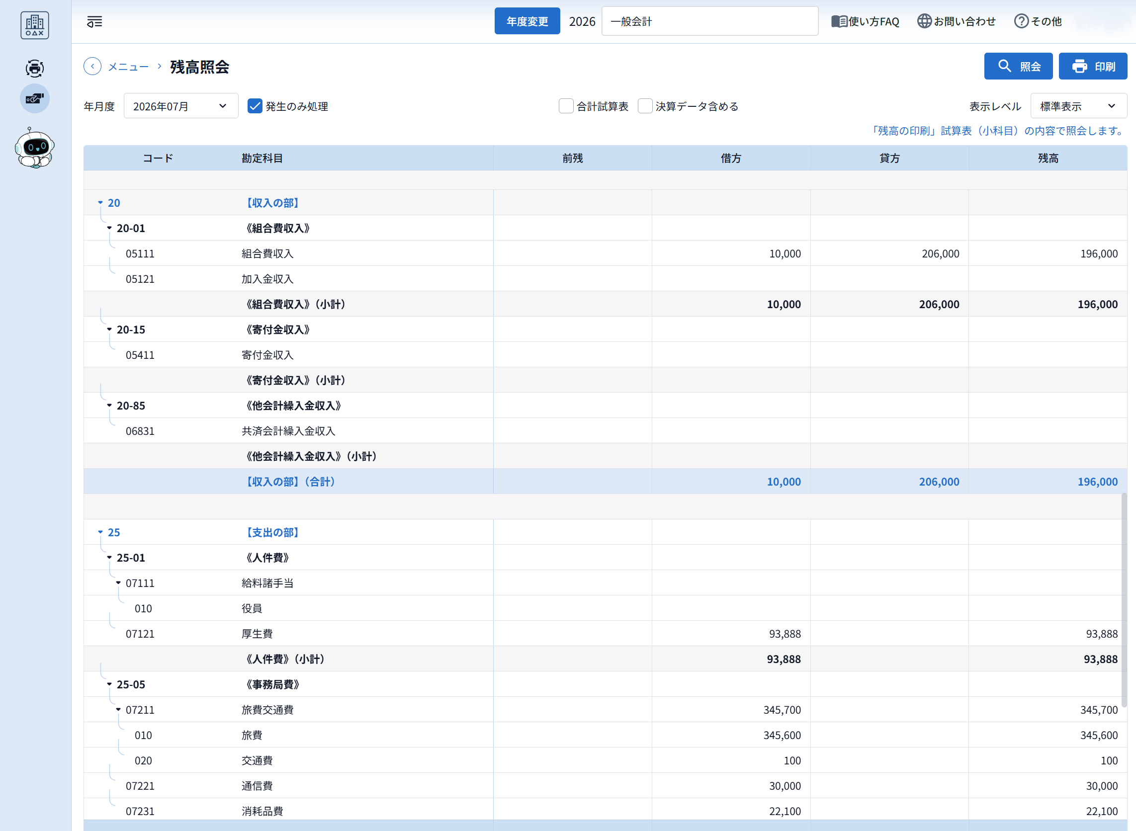Image resolution: width=1136 pixels, height=831 pixels.
Task: Collapse the 20 収入の部 tree node
Action: 100,203
